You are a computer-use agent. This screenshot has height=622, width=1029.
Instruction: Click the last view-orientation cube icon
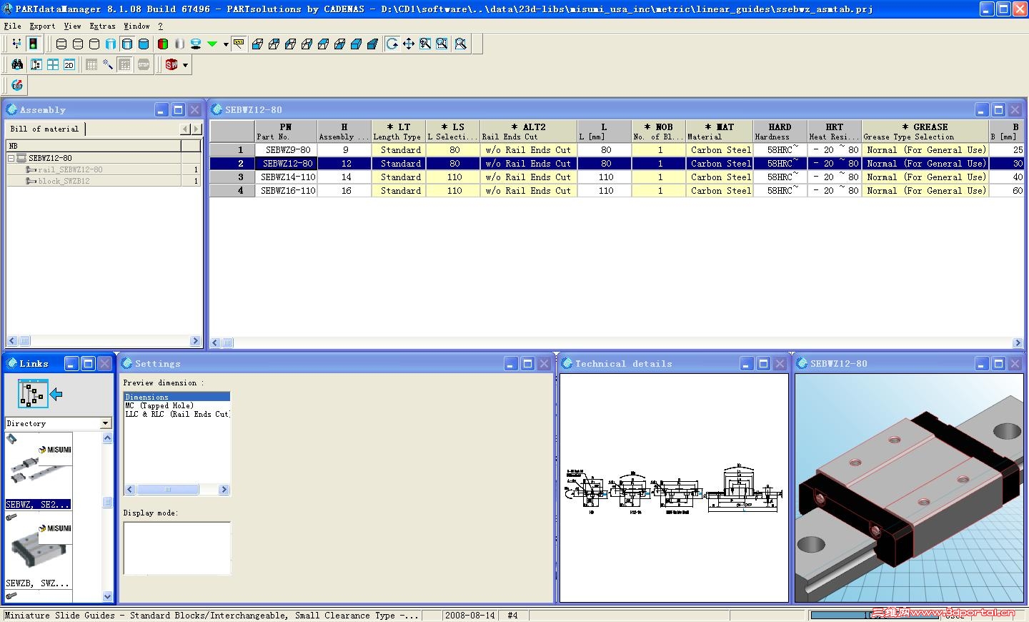(372, 44)
